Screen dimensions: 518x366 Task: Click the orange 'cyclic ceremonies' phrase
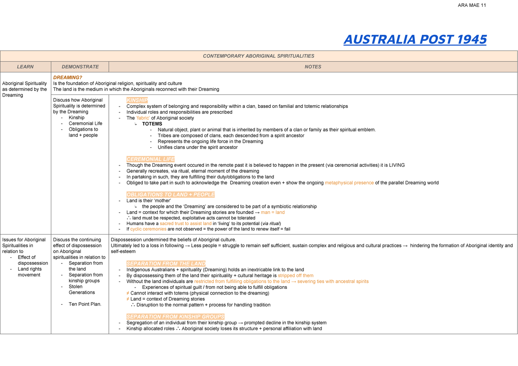coord(149,229)
